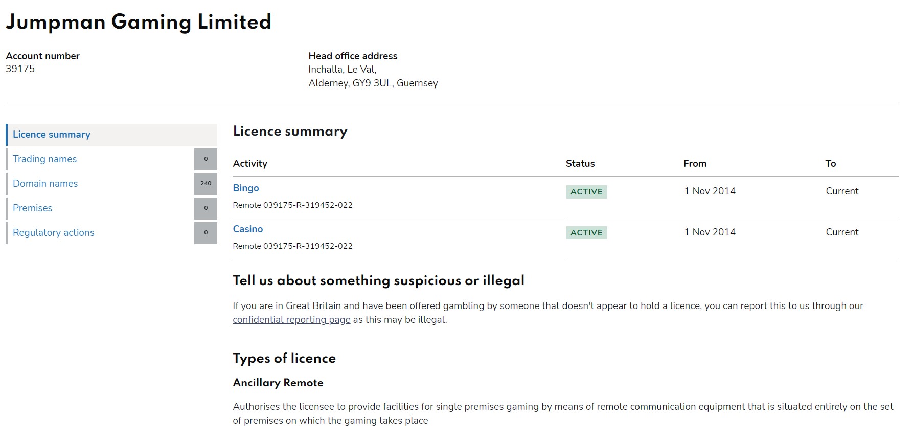Click the Current value in the Bingo row
Image resolution: width=913 pixels, height=437 pixels.
point(842,191)
